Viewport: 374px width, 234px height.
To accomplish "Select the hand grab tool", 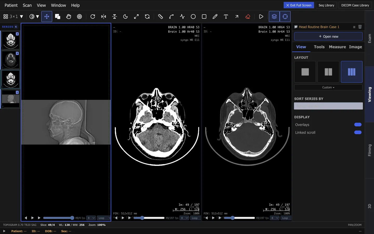I will (x=69, y=17).
